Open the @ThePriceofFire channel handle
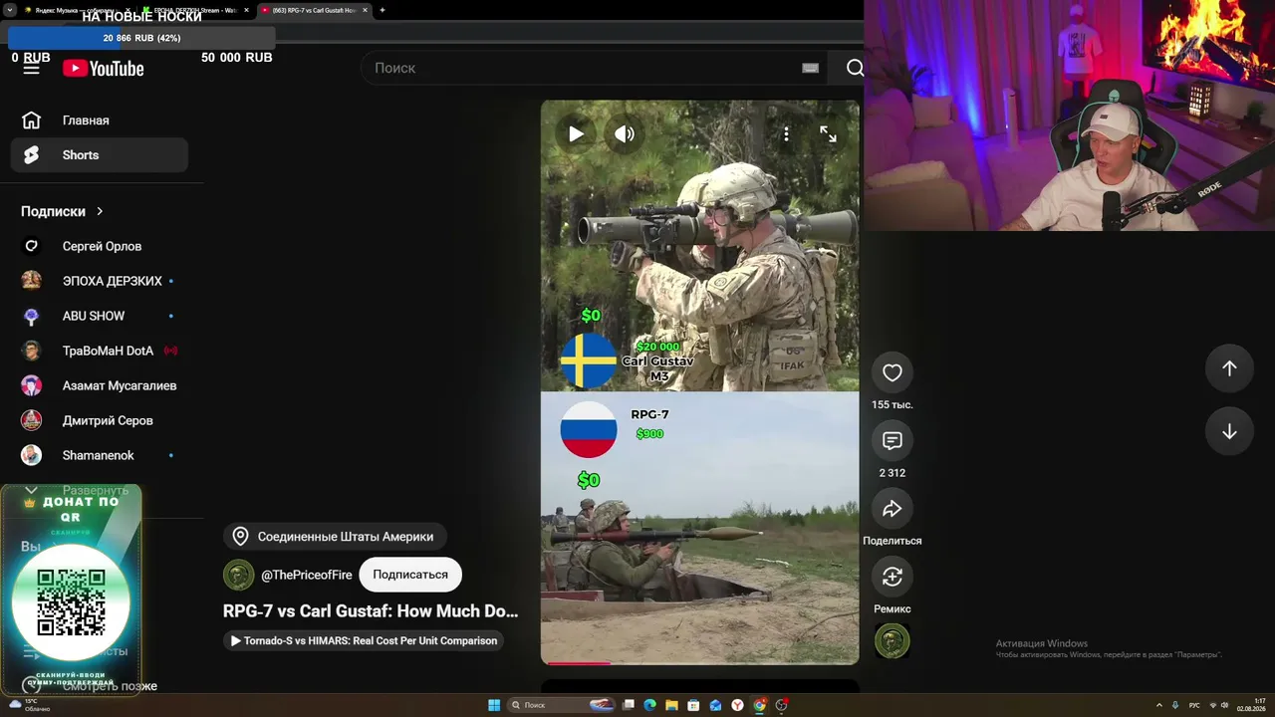 point(307,575)
